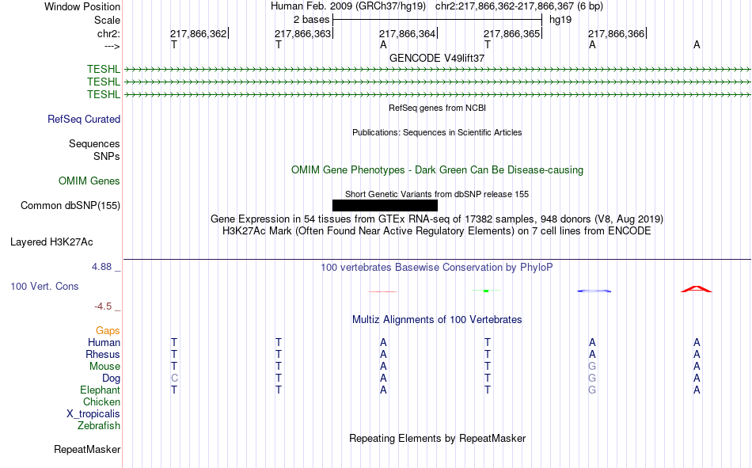The image size is (752, 468).
Task: Click the green PhyloP conservation mark
Action: point(486,291)
